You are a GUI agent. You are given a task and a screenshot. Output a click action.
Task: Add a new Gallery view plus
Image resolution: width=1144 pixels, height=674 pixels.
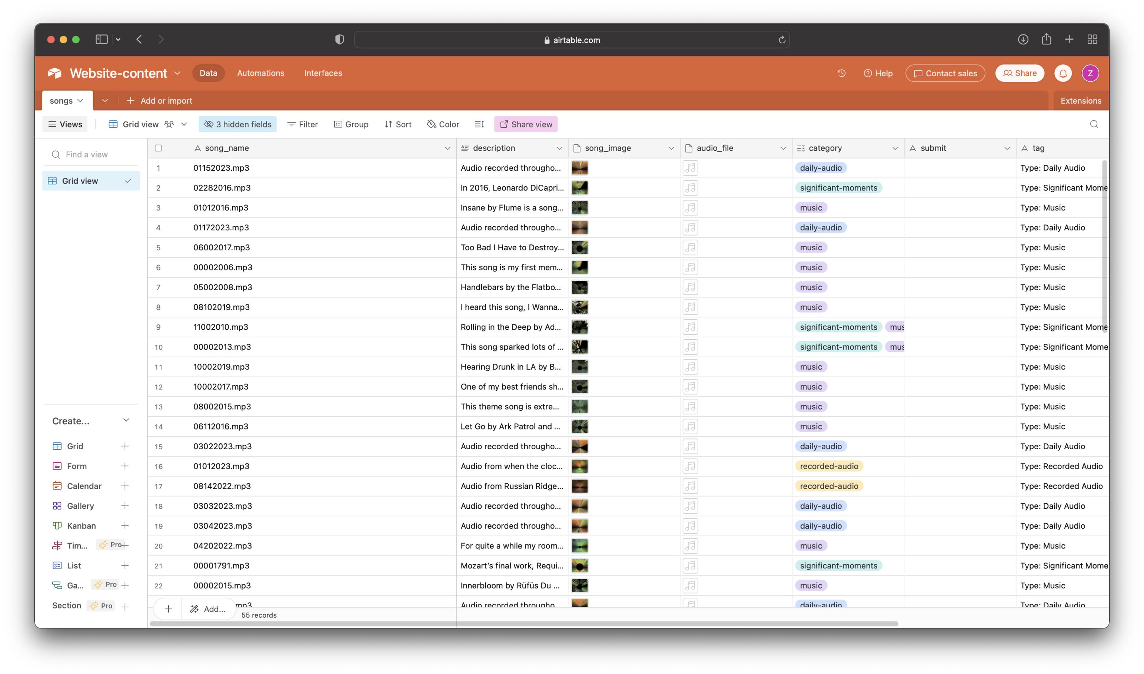(125, 506)
